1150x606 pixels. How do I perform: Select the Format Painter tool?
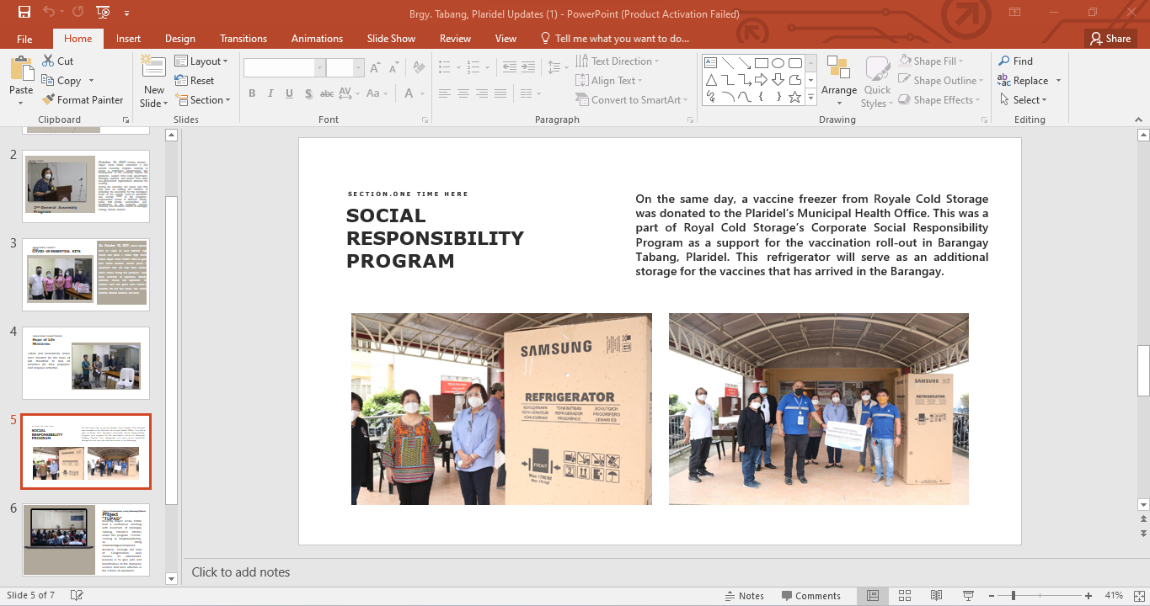pyautogui.click(x=83, y=100)
